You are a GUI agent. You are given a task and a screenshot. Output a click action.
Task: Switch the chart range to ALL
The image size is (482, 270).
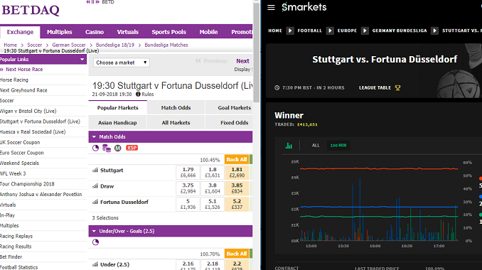click(316, 145)
